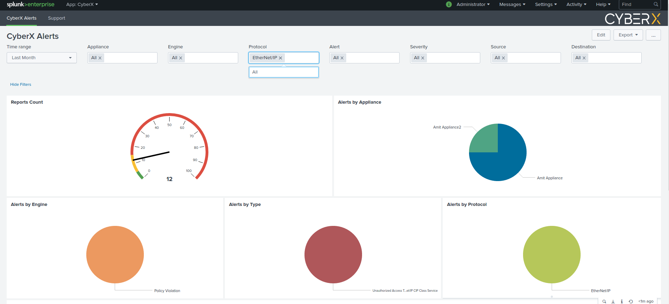Show panel info via the i icon

(x=622, y=301)
